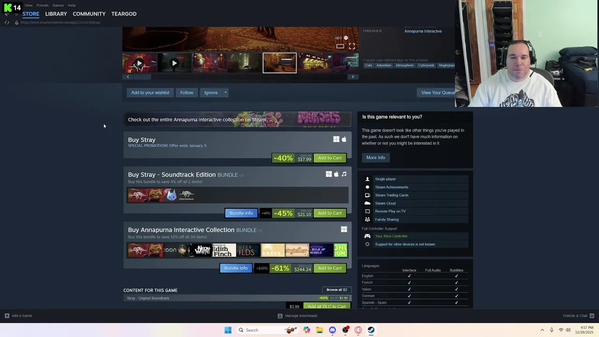The image size is (599, 337).
Task: Open the Edith Finch thumbnail in bundle
Action: (x=223, y=250)
